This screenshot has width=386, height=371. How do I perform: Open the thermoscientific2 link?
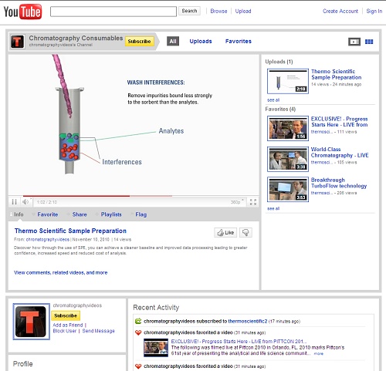(248, 321)
